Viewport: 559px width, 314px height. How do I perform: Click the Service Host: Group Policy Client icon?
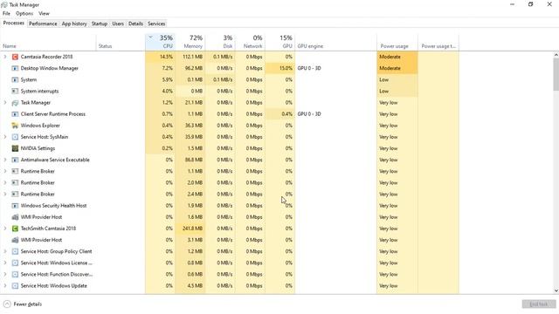pyautogui.click(x=15, y=251)
